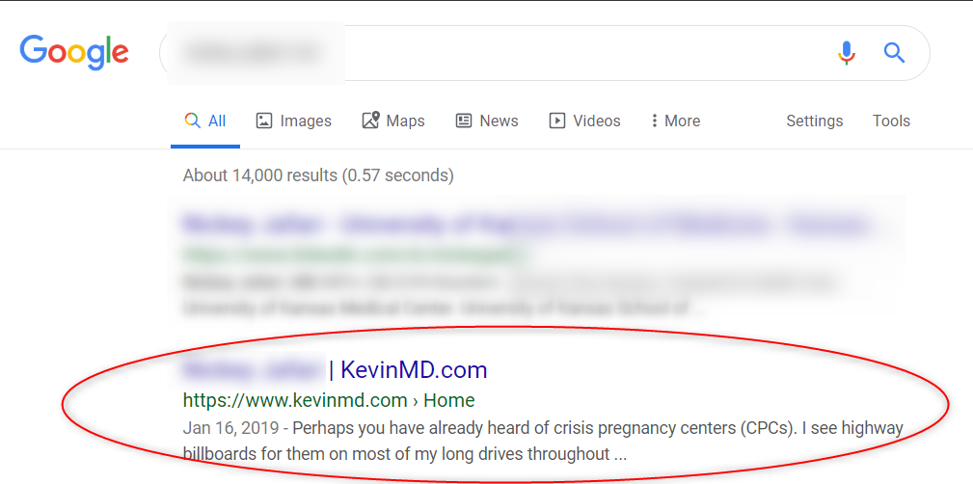
Task: Click the Videos tab play icon
Action: (557, 121)
